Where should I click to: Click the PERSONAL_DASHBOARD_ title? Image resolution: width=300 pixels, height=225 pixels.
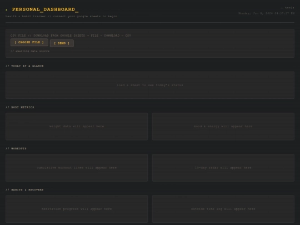pos(45,9)
